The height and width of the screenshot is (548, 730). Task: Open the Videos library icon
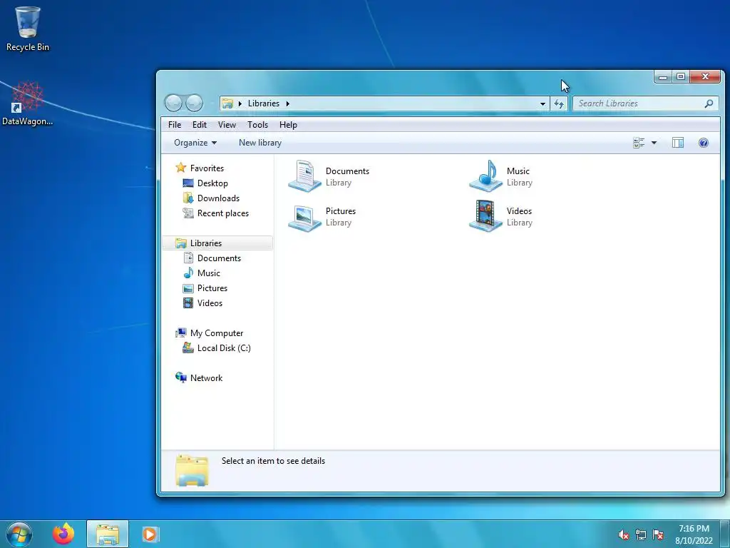(x=485, y=215)
